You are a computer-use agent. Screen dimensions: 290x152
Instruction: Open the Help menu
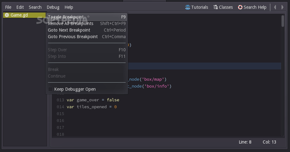click(x=69, y=7)
